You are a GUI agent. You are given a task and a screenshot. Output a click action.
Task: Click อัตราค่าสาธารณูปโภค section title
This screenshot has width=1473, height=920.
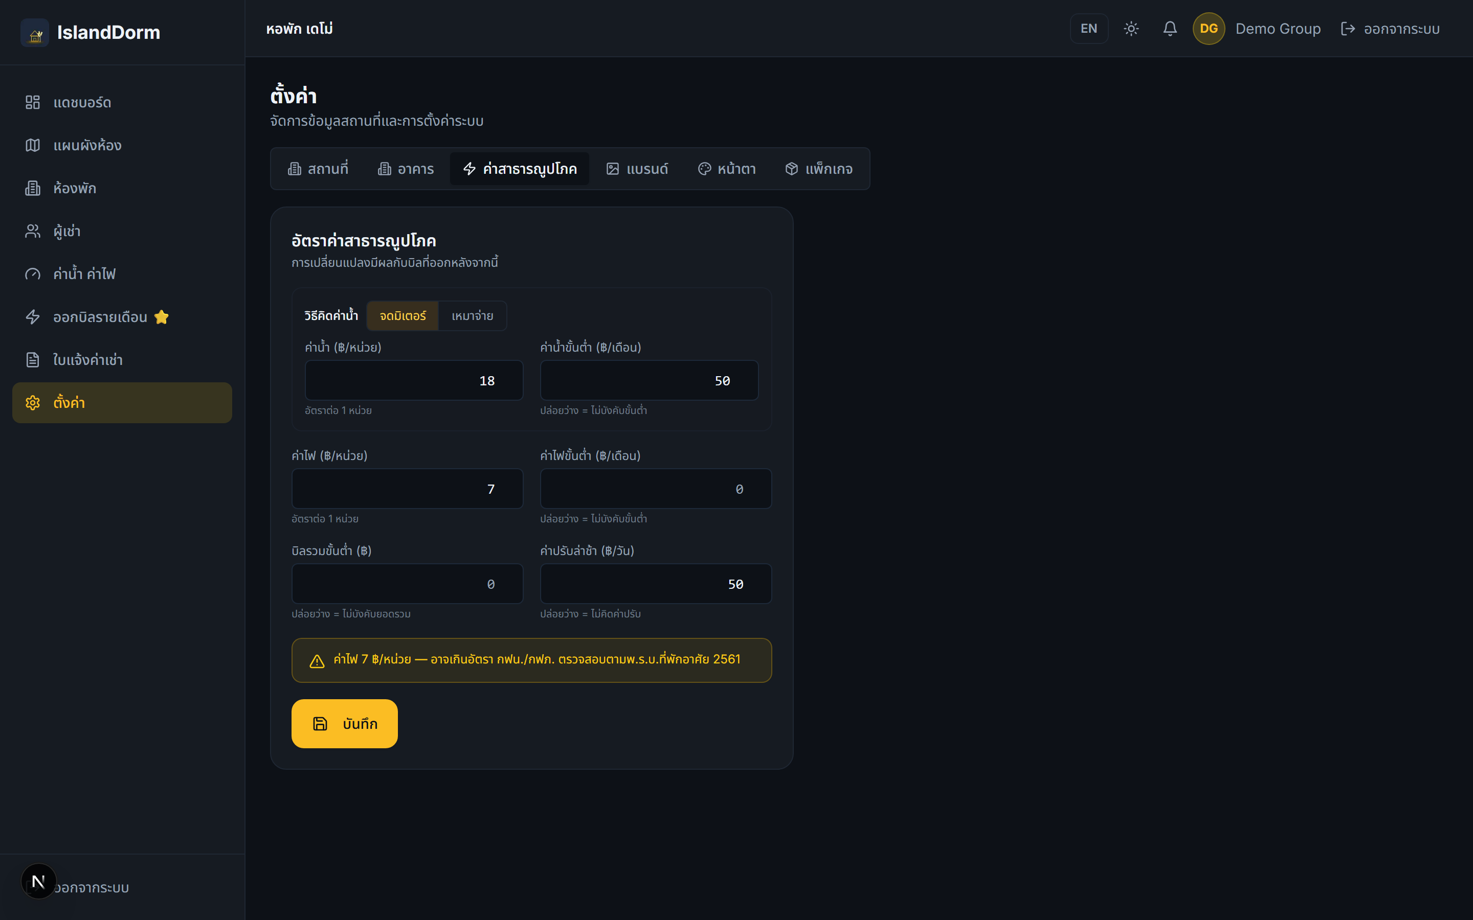click(364, 241)
